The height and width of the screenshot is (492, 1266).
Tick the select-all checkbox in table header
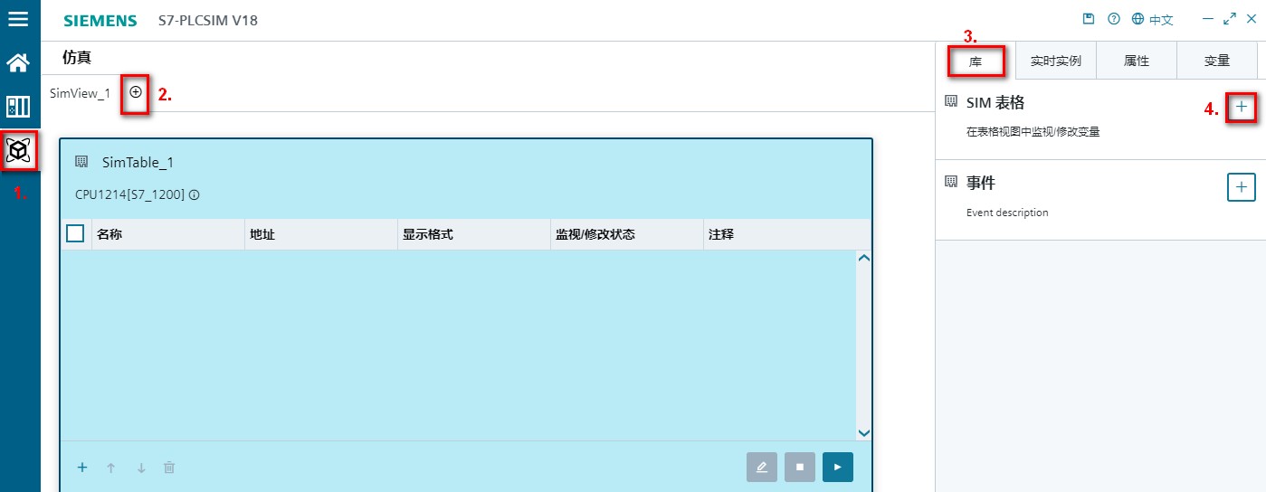(x=76, y=234)
